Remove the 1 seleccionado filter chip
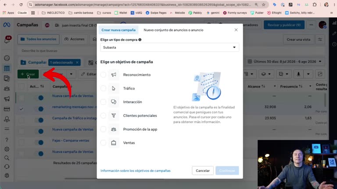Screen dimensions: 337x189 [77, 63]
